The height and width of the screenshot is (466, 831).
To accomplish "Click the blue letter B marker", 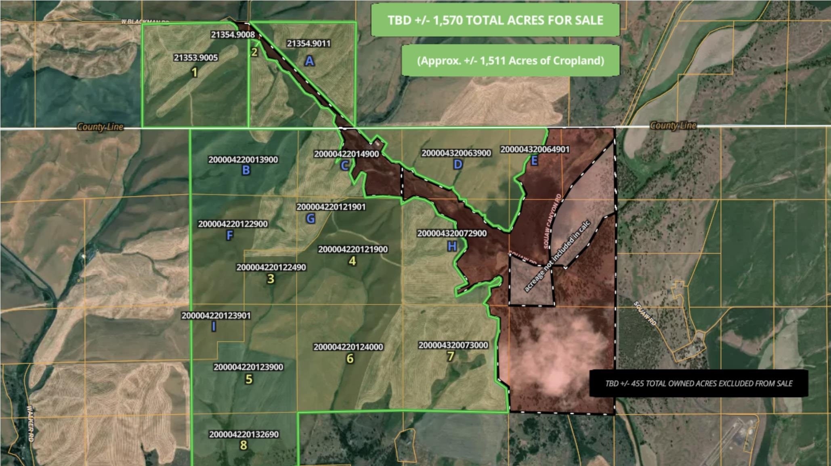I will (246, 170).
